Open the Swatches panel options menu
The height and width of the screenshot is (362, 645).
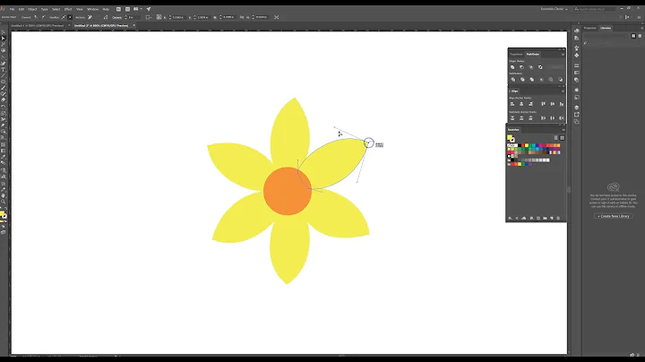[x=563, y=130]
